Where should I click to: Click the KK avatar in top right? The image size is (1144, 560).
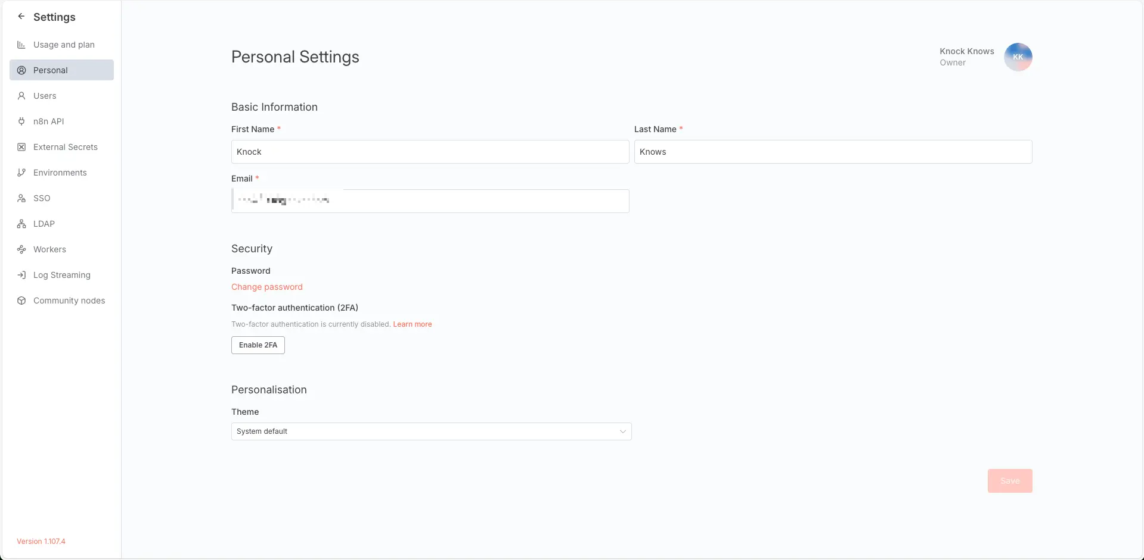pyautogui.click(x=1018, y=57)
